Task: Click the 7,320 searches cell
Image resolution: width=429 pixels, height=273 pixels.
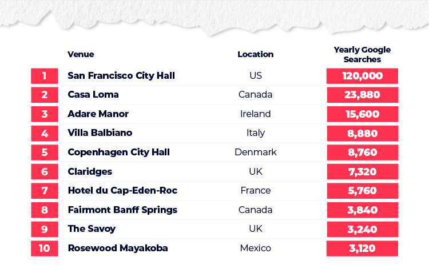Action: pos(362,171)
